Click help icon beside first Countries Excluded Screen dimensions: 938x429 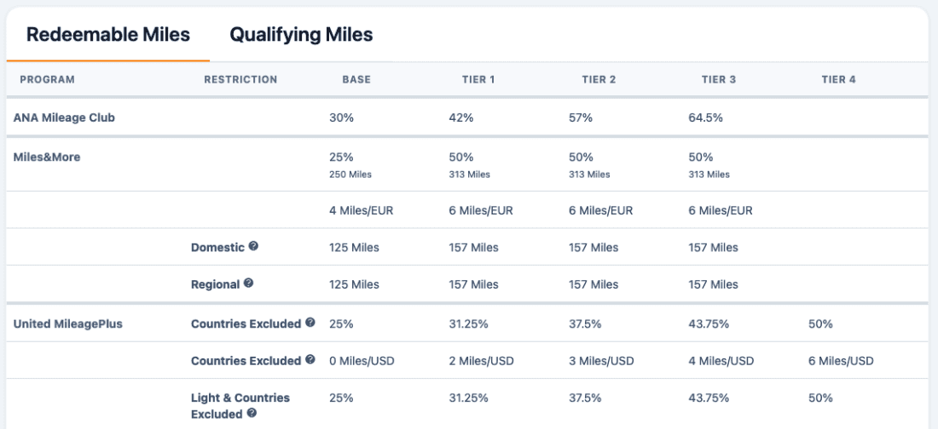310,323
